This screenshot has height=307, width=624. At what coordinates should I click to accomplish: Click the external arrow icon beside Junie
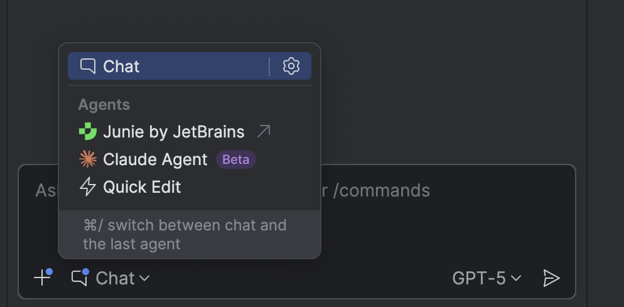(x=264, y=132)
